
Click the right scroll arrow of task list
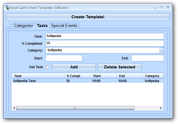(161, 108)
